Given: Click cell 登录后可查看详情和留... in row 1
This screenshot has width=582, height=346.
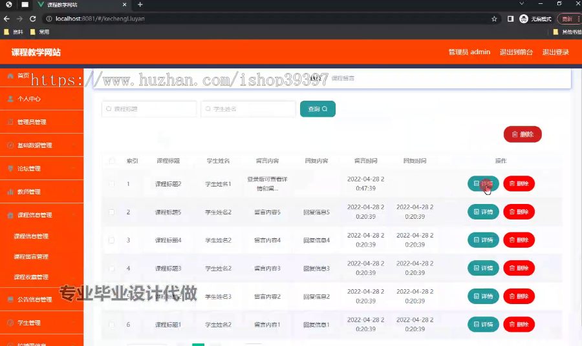Looking at the screenshot, I should [x=267, y=184].
